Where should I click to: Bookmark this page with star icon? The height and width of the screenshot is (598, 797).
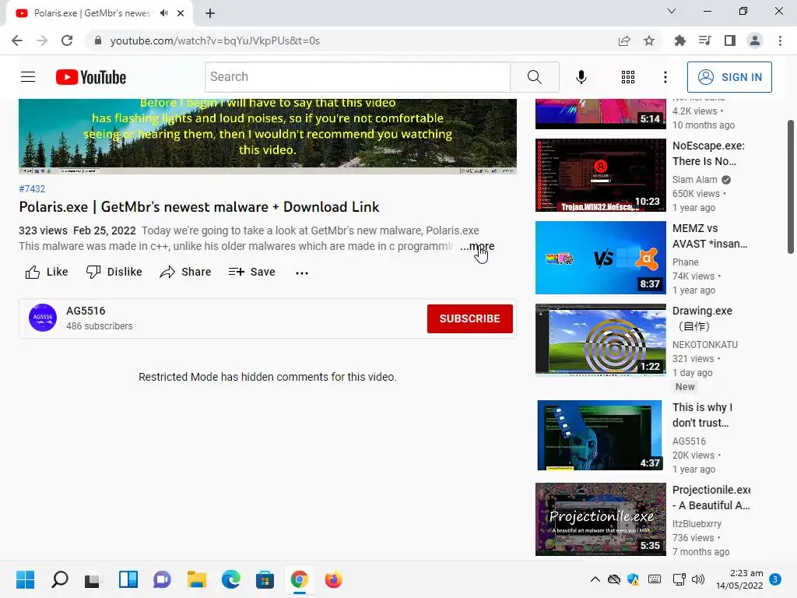tap(649, 40)
